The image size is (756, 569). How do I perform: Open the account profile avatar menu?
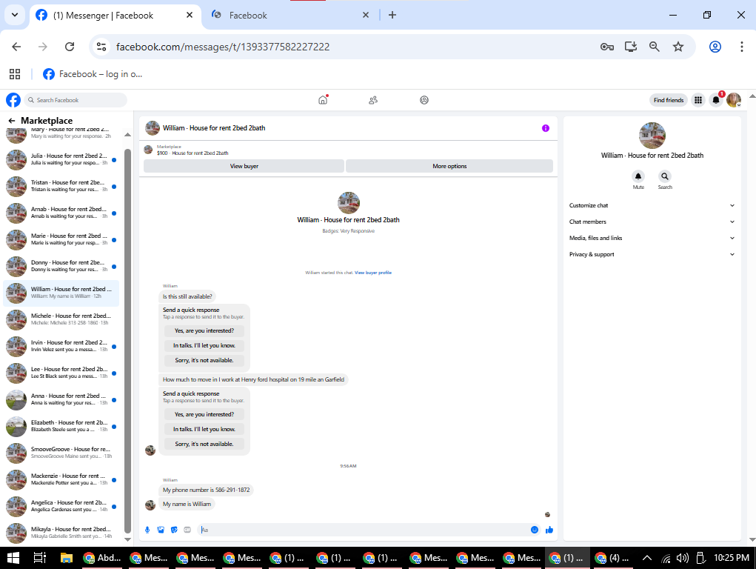click(x=734, y=100)
